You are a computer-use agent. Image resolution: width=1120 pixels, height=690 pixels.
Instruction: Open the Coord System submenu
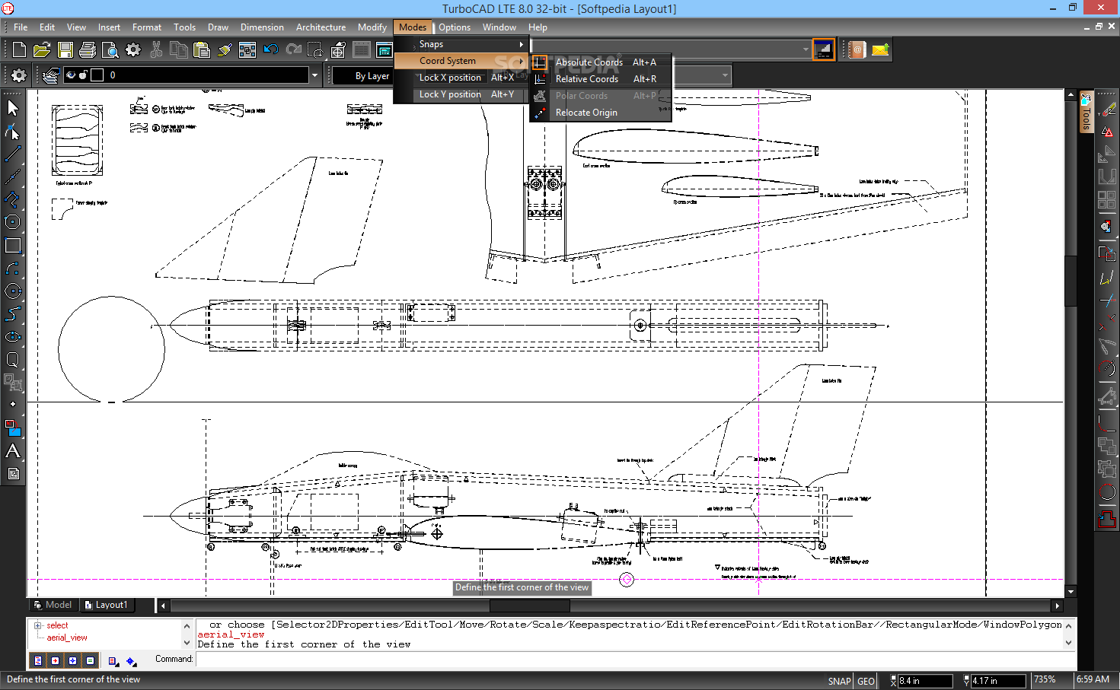click(461, 61)
